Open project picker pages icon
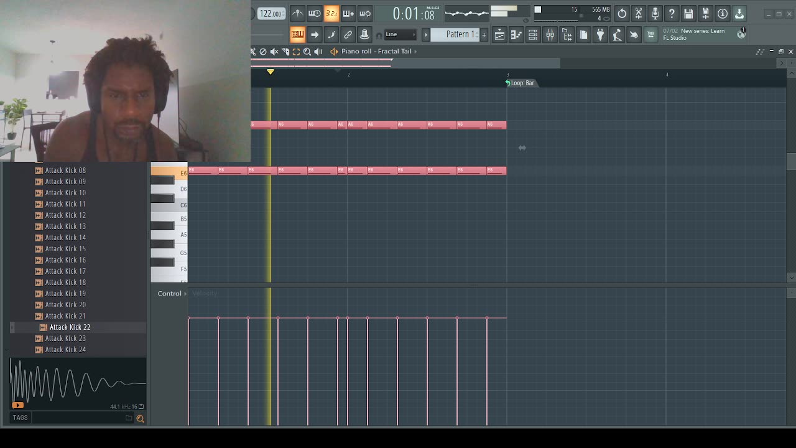796x448 pixels. coord(583,35)
